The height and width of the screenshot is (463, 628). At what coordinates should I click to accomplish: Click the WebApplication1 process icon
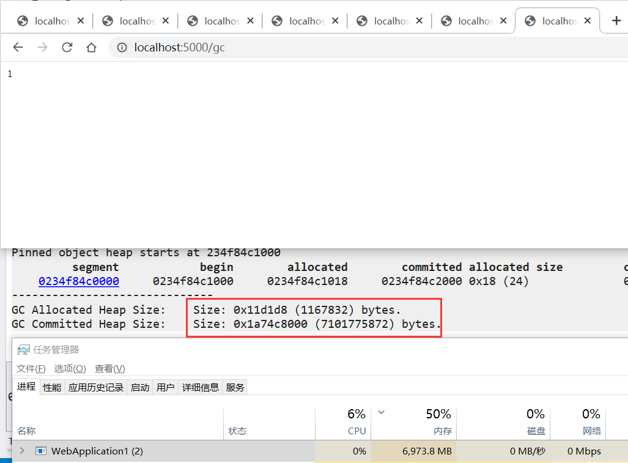(x=41, y=451)
